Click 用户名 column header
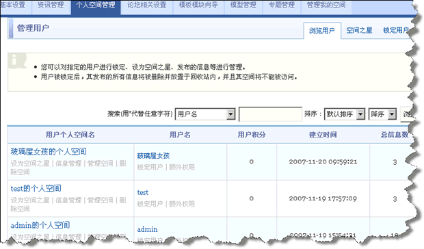This screenshot has width=424, height=249. pyautogui.click(x=180, y=135)
